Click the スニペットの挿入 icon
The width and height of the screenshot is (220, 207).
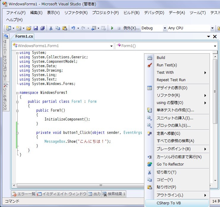point(150,118)
